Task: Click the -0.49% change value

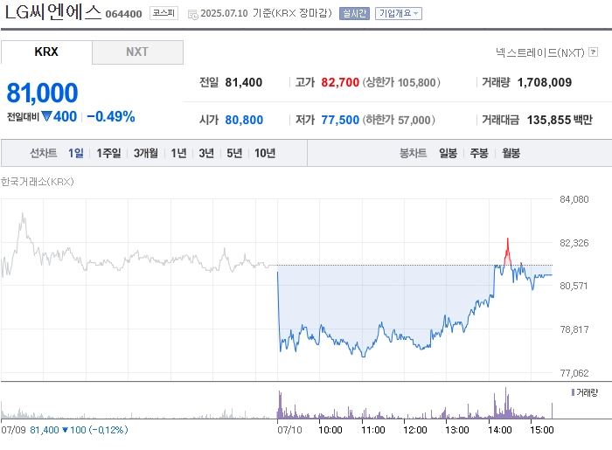Action: [x=111, y=116]
